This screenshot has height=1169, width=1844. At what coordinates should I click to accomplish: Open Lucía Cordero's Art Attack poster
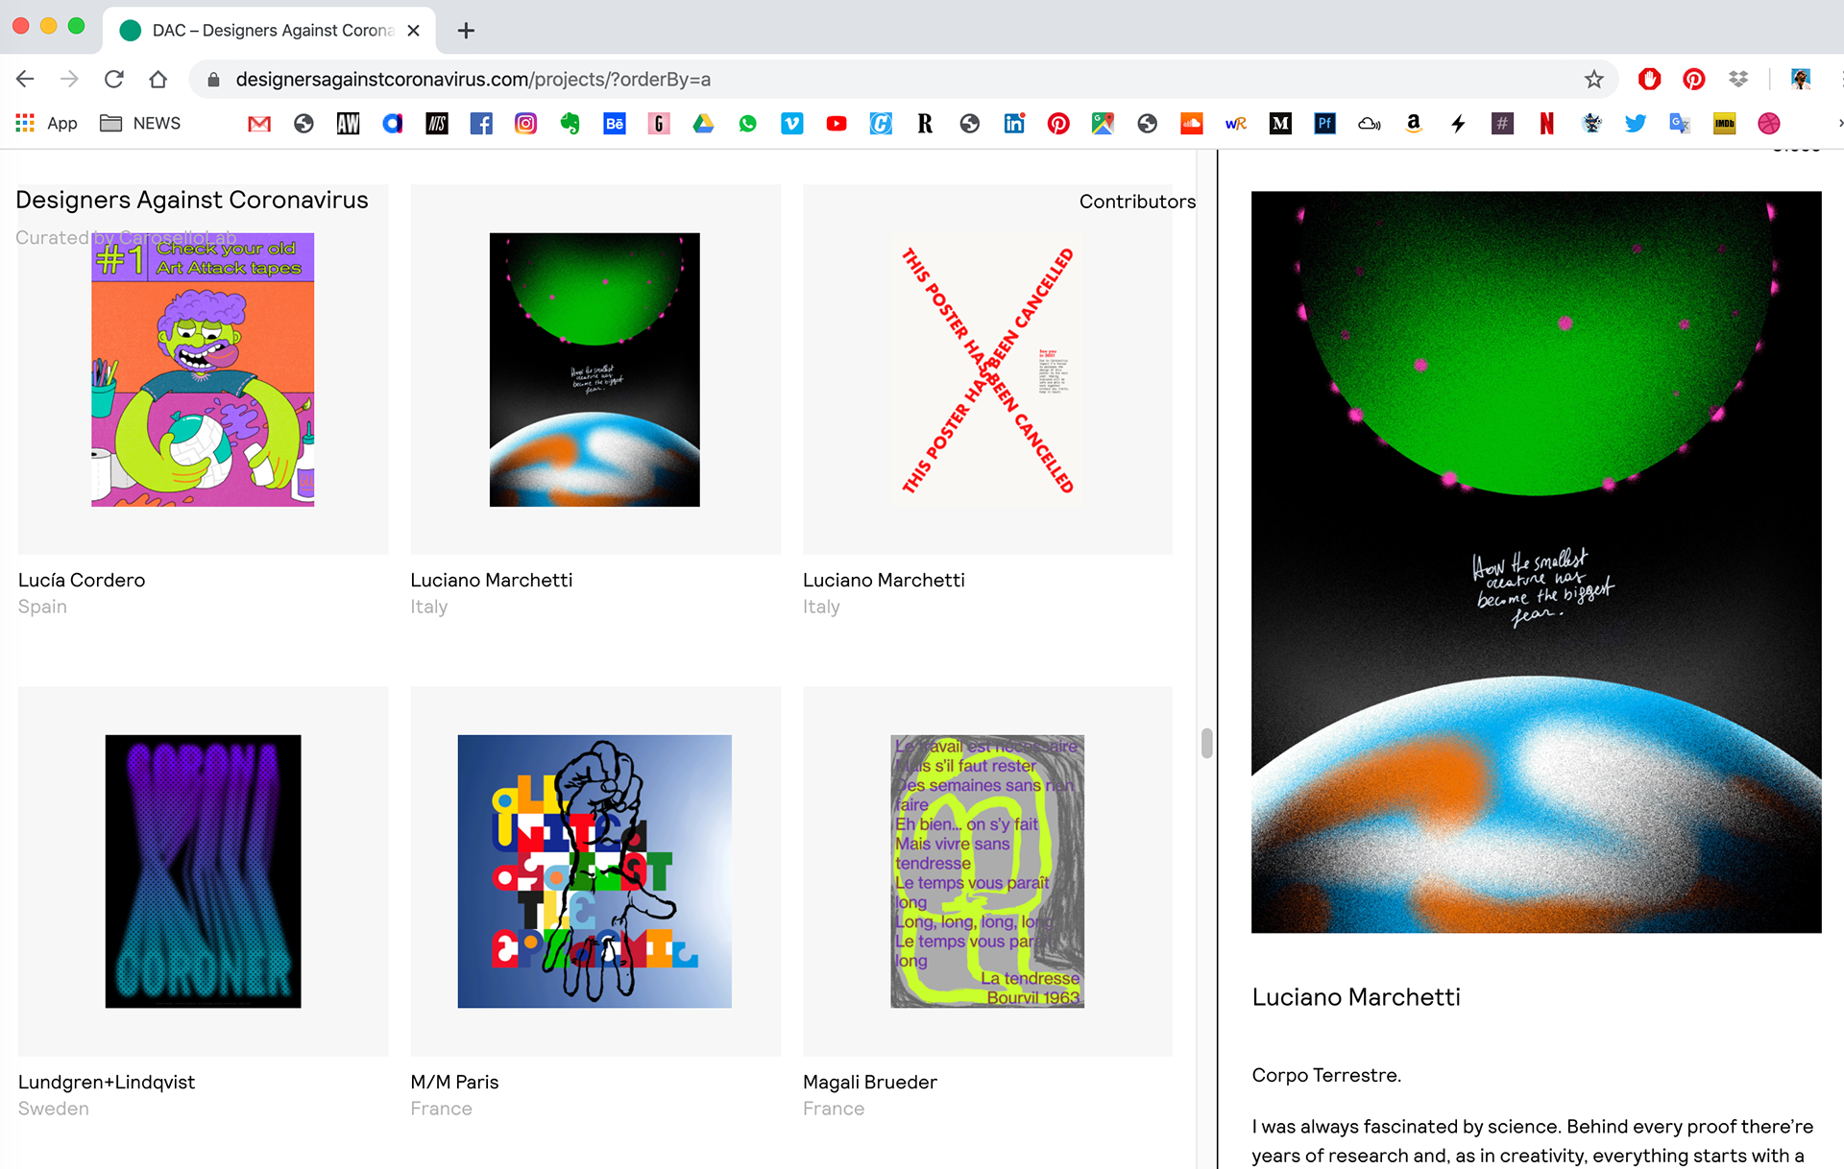click(x=203, y=370)
